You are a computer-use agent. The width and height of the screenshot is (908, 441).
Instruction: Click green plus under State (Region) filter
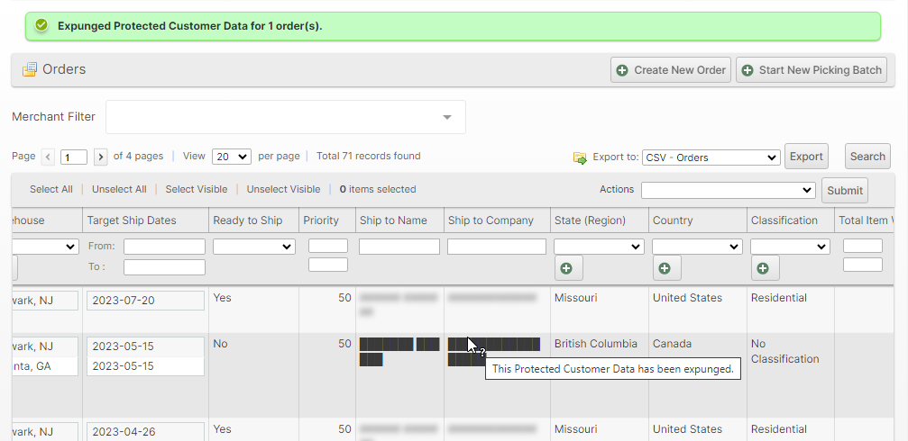click(568, 268)
